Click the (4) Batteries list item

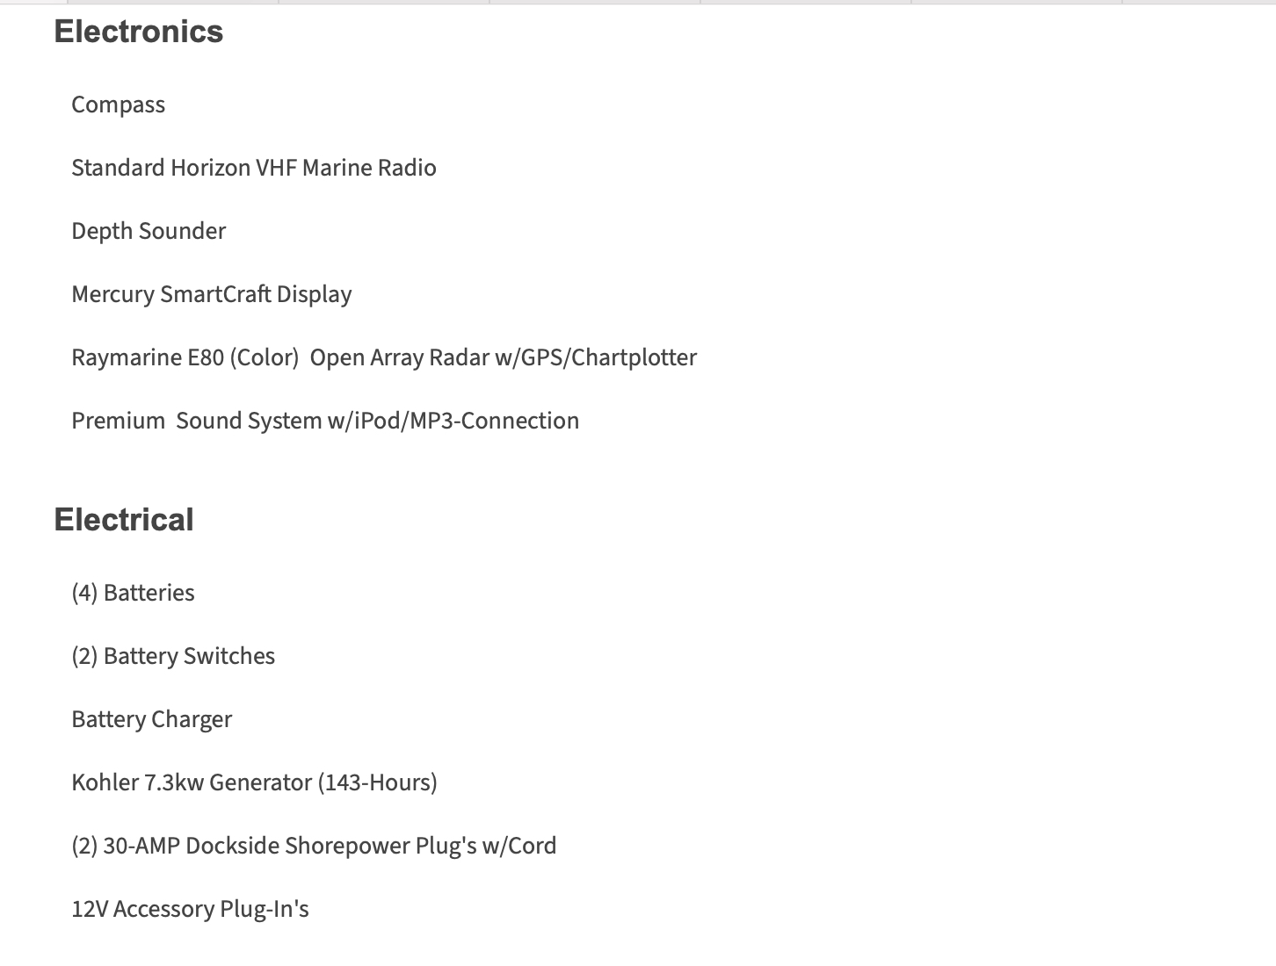coord(133,593)
